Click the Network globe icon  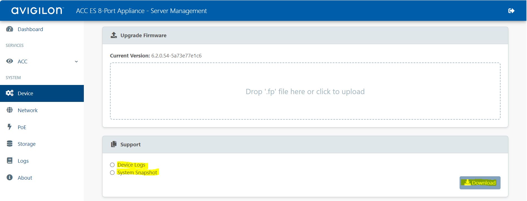click(x=9, y=110)
